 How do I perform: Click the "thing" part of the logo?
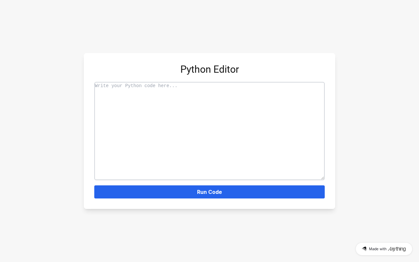click(x=401, y=249)
